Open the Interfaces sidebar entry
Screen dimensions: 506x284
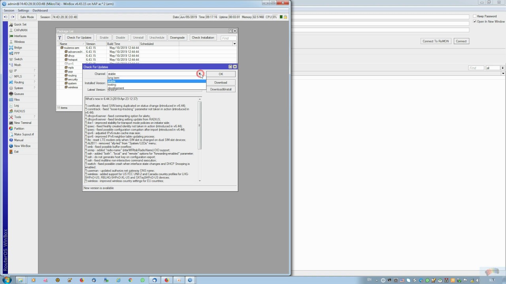(x=20, y=36)
